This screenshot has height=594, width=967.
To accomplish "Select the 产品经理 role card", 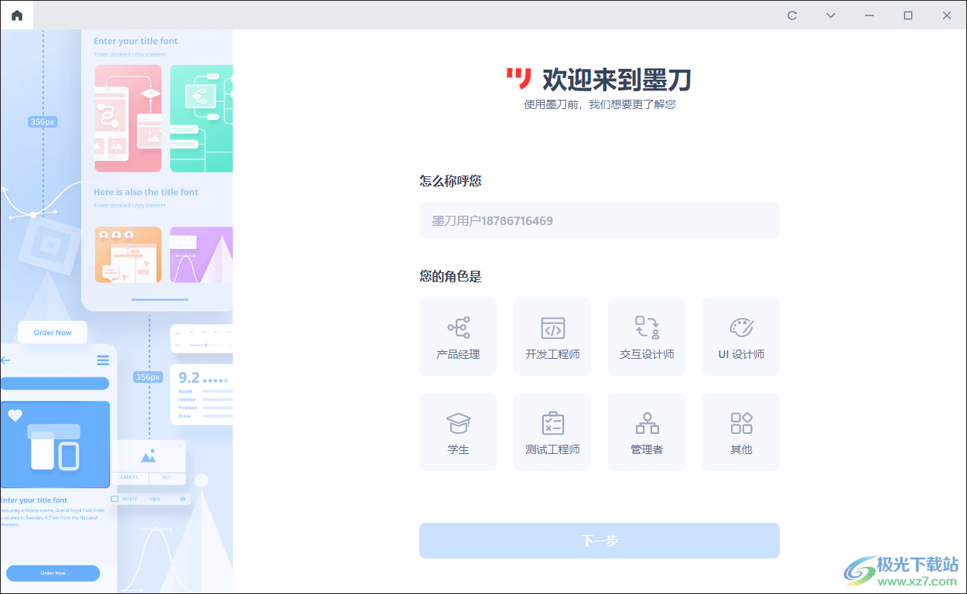I will click(458, 336).
